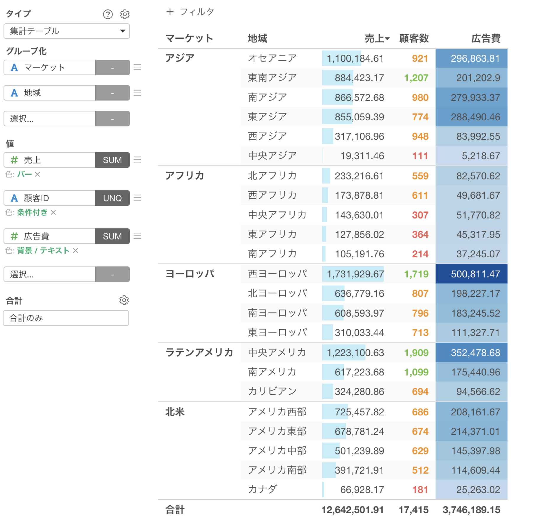Click the 中央アメリカ region cell
Screen dimensions: 534x528
point(277,352)
